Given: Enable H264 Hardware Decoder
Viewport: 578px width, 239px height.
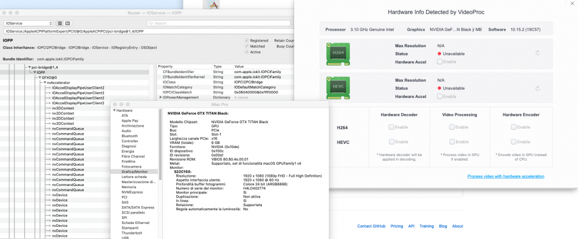Looking at the screenshot, I should [391, 127].
